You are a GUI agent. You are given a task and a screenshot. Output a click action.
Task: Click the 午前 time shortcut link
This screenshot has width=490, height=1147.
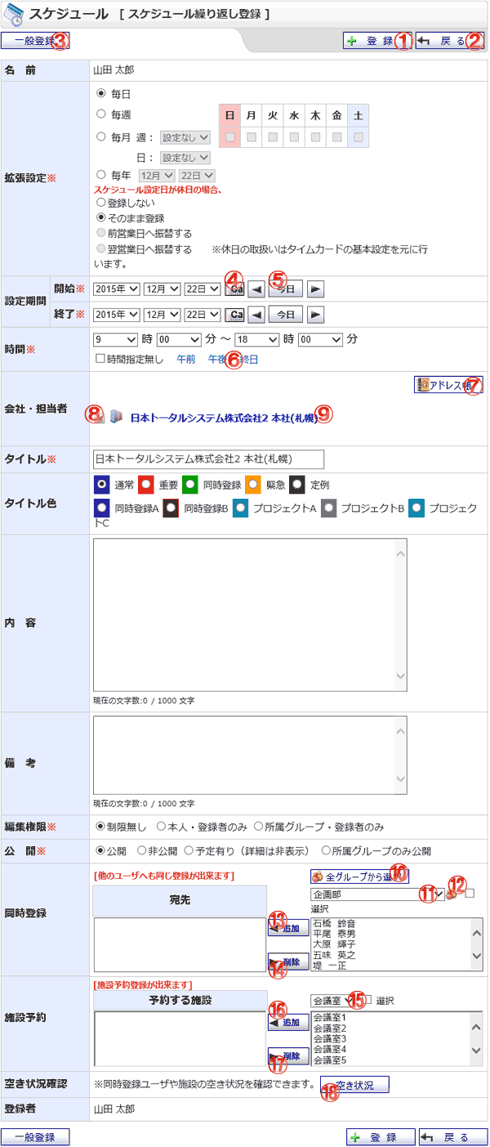(186, 359)
